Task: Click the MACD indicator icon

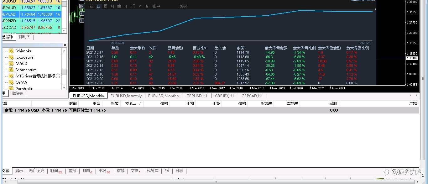Action: (x=11, y=63)
